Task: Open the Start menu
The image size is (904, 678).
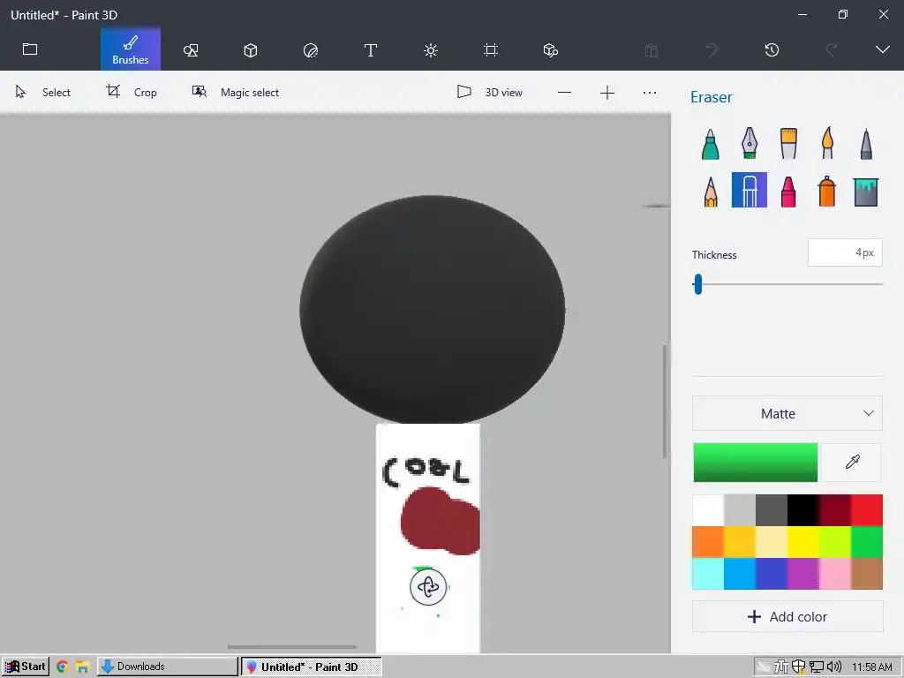Action: (x=26, y=667)
